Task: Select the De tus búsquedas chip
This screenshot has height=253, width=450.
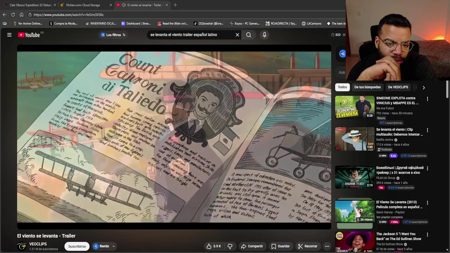Action: (367, 87)
